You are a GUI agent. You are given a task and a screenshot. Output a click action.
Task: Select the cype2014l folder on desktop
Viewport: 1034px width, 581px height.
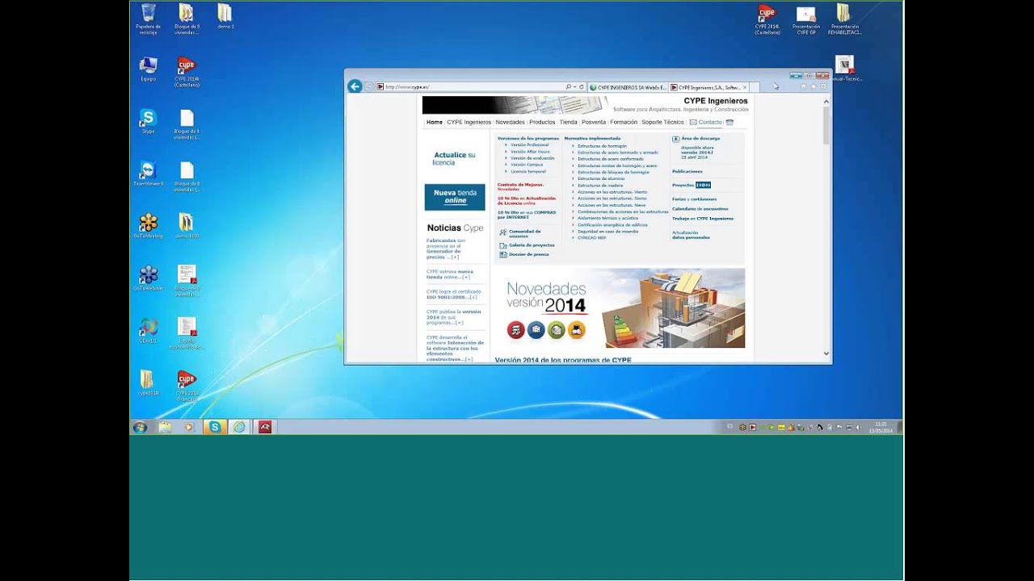click(x=148, y=383)
